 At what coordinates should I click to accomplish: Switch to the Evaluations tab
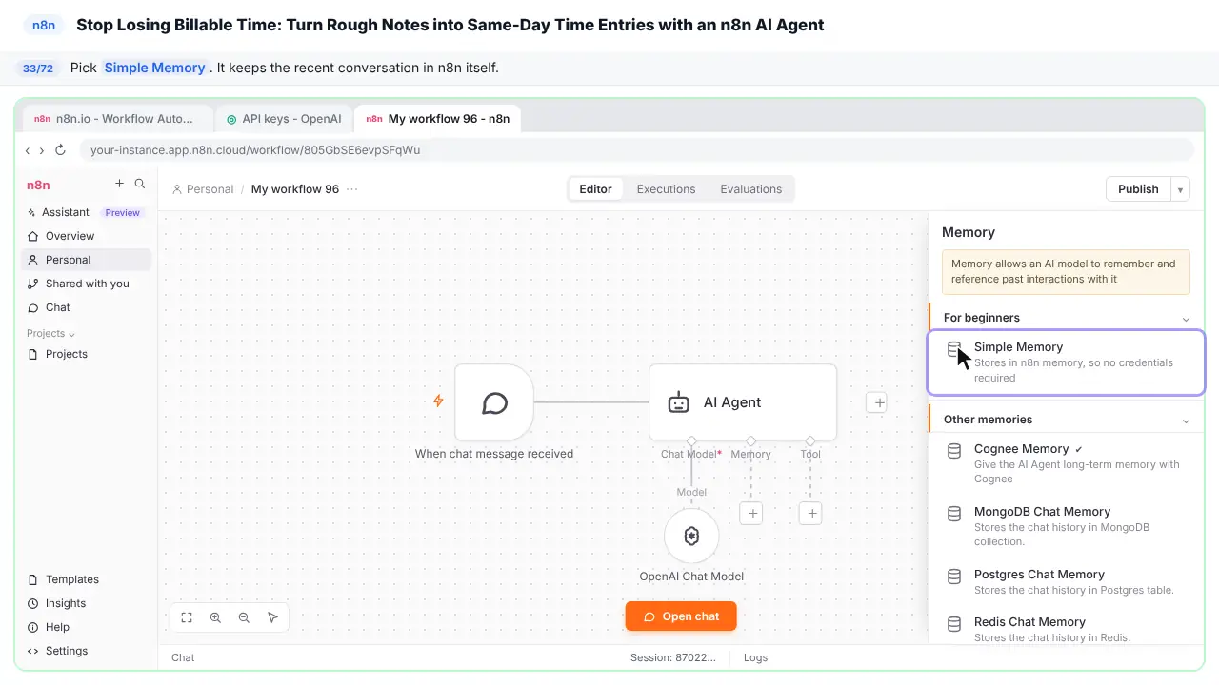[x=750, y=189]
